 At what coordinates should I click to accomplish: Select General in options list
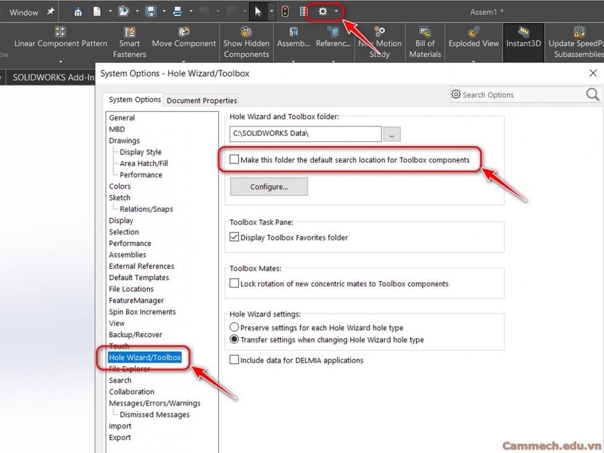(121, 118)
